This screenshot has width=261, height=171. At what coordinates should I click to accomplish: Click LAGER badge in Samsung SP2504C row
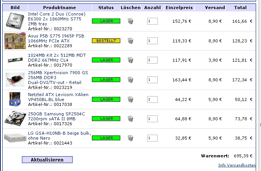tap(106, 118)
